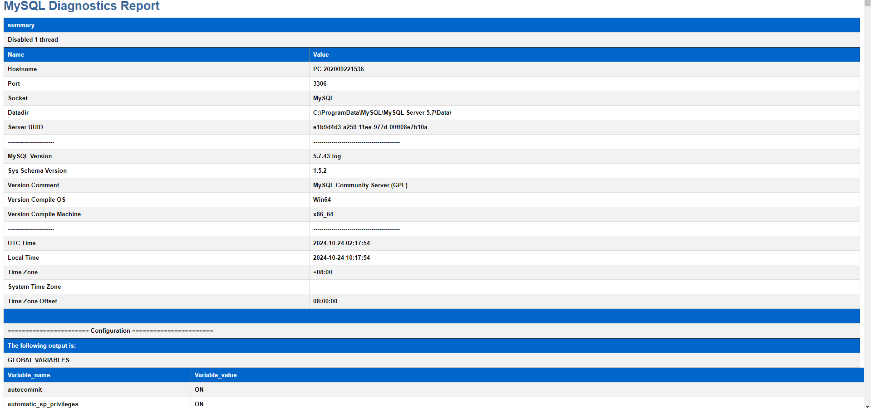This screenshot has width=871, height=408.
Task: Click the "Win64" value
Action: pyautogui.click(x=322, y=200)
